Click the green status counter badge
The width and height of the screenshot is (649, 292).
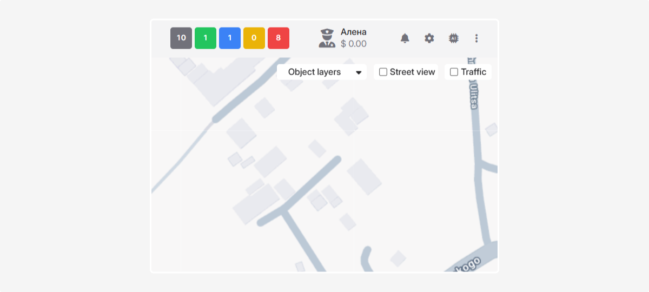(x=206, y=38)
